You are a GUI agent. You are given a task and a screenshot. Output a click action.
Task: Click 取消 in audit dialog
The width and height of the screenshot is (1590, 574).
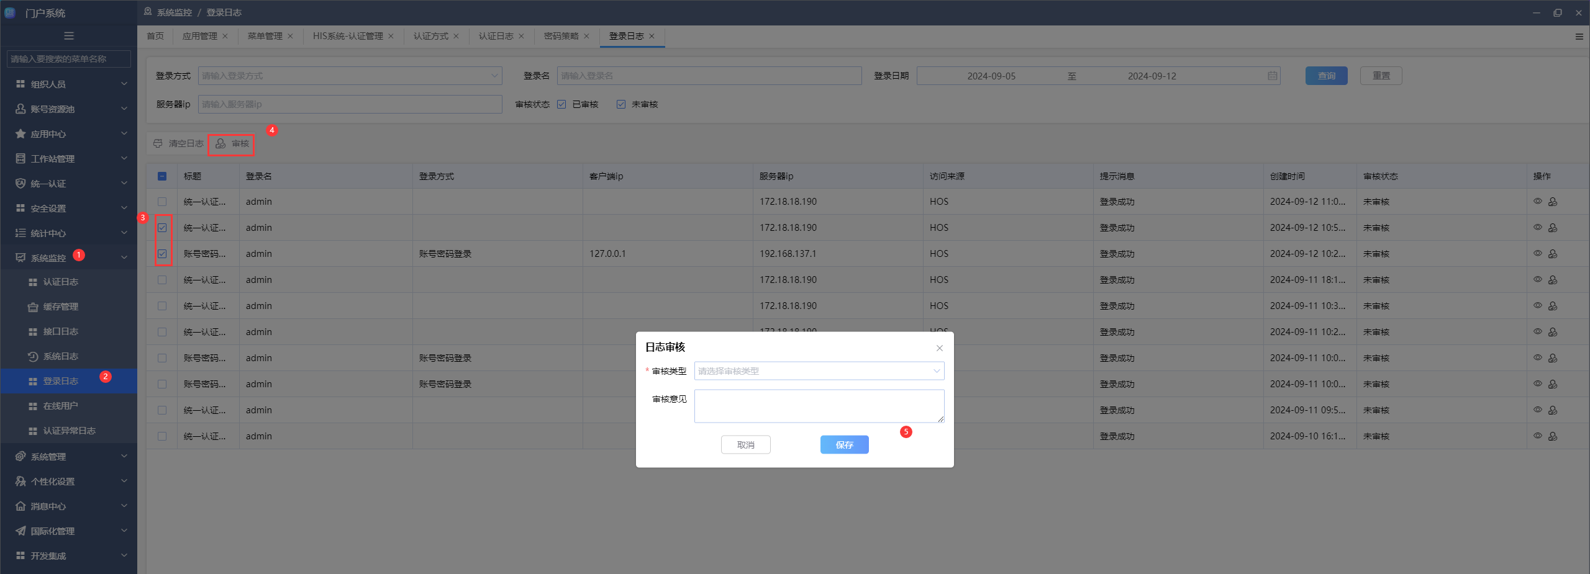coord(745,445)
